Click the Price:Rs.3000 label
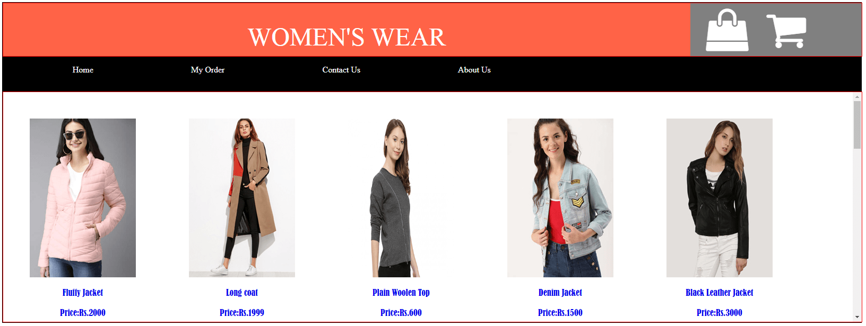This screenshot has width=866, height=326. click(720, 313)
